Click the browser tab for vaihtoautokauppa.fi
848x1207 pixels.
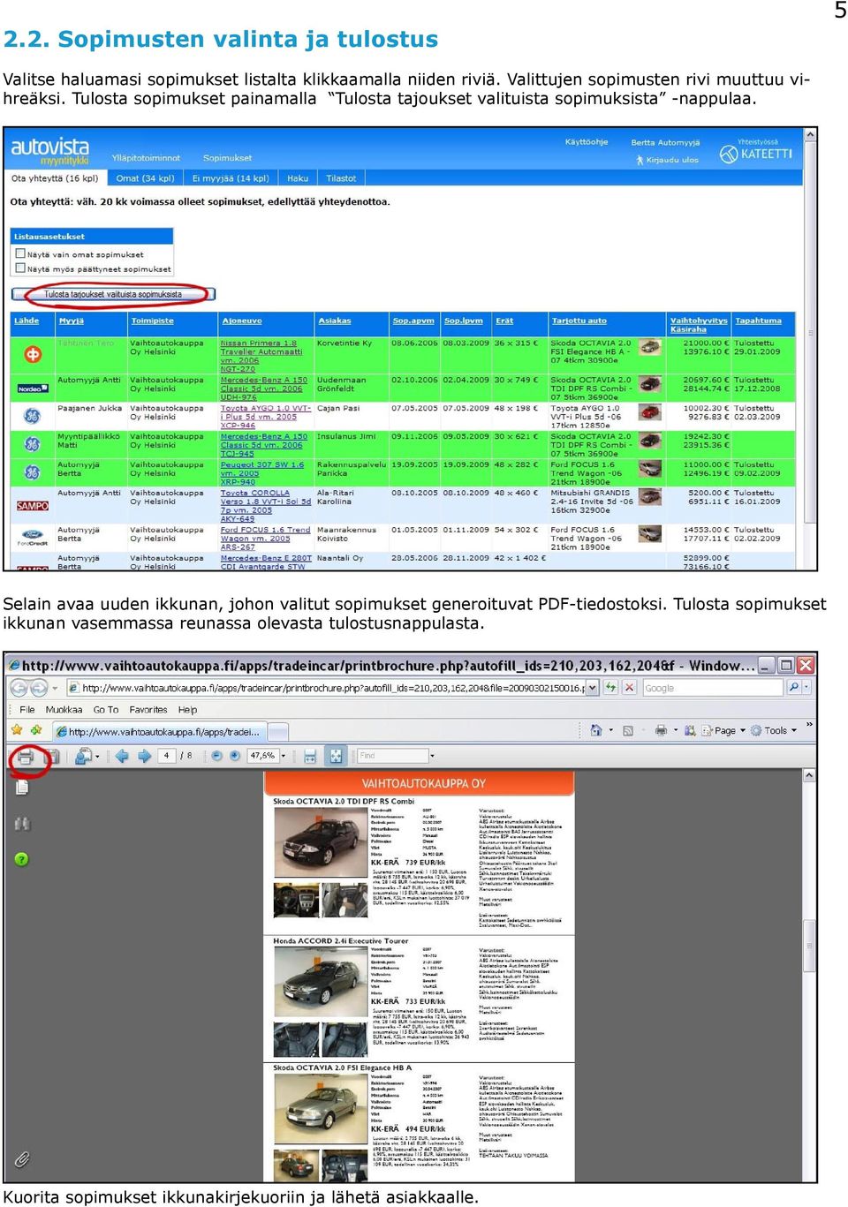tap(159, 732)
